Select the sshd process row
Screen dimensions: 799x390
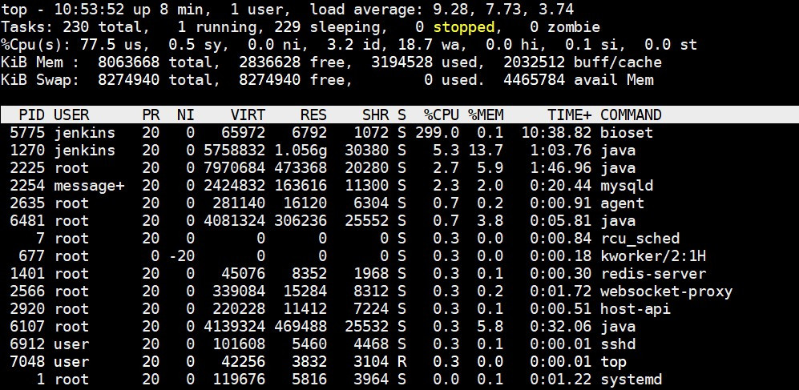pyautogui.click(x=399, y=344)
